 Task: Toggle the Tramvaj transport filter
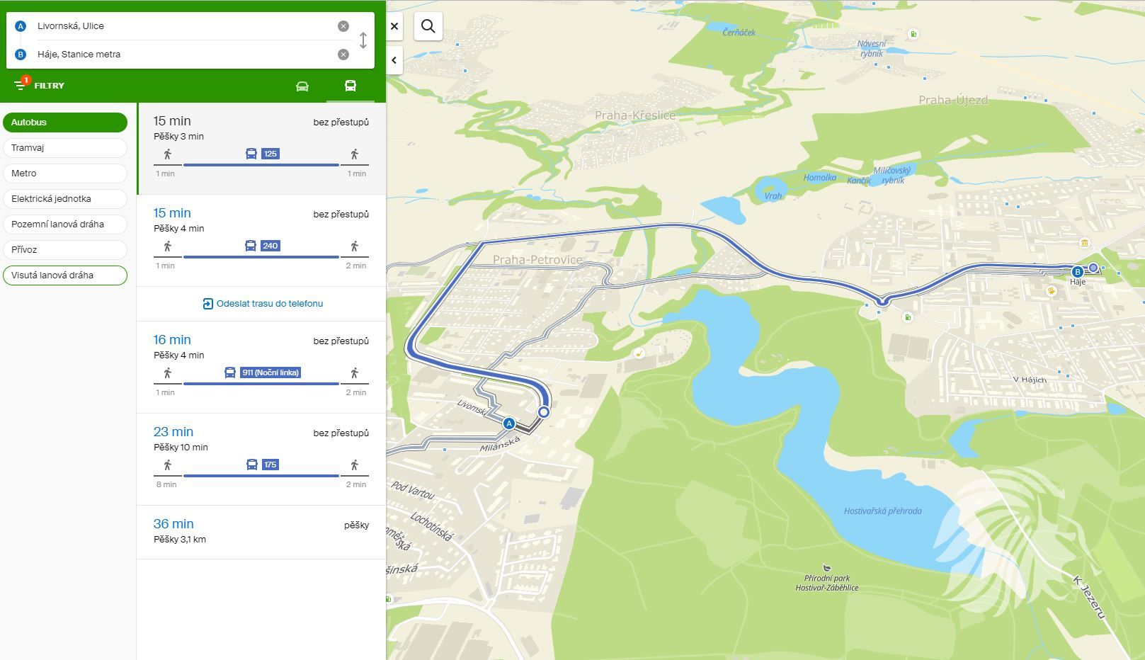point(64,148)
